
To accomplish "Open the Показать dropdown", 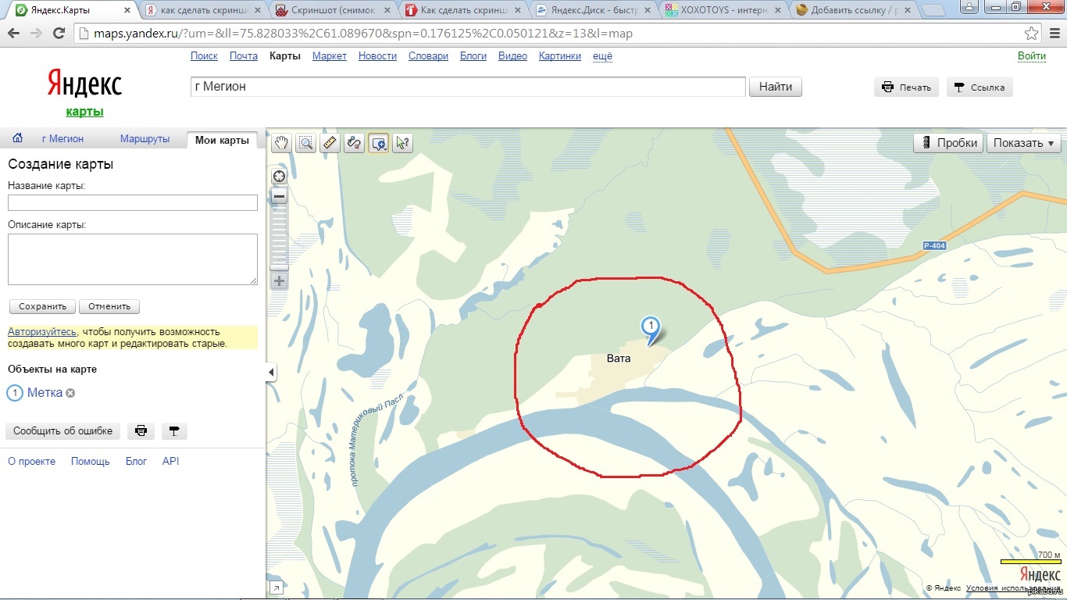I will pyautogui.click(x=1023, y=143).
